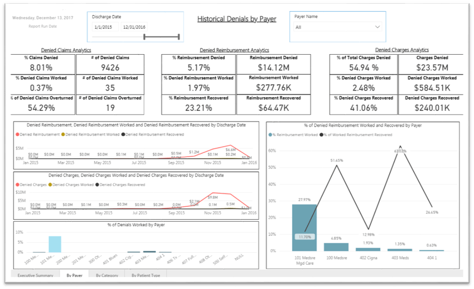
Task: Click the Discharge Date start field 1/1/2015
Action: click(103, 27)
